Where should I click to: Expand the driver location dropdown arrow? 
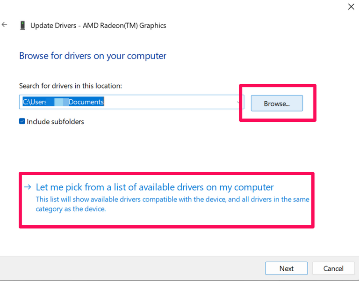tap(239, 102)
